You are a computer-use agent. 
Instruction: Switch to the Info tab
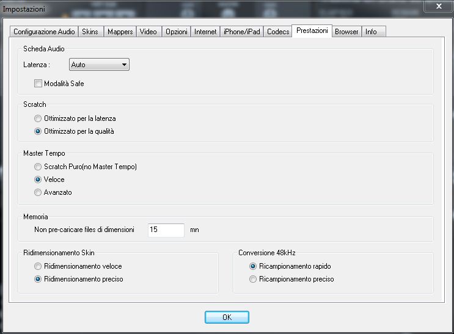373,32
